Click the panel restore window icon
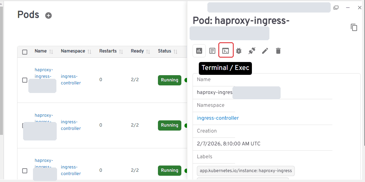 coord(336,8)
